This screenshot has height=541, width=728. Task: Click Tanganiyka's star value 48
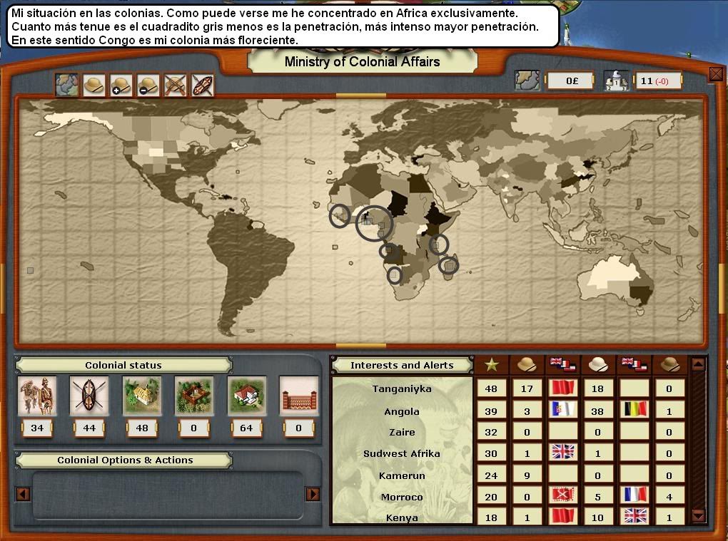tap(491, 388)
